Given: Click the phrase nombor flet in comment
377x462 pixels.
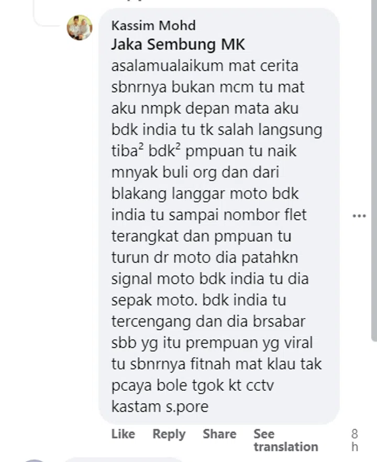Looking at the screenshot, I should (x=265, y=215).
